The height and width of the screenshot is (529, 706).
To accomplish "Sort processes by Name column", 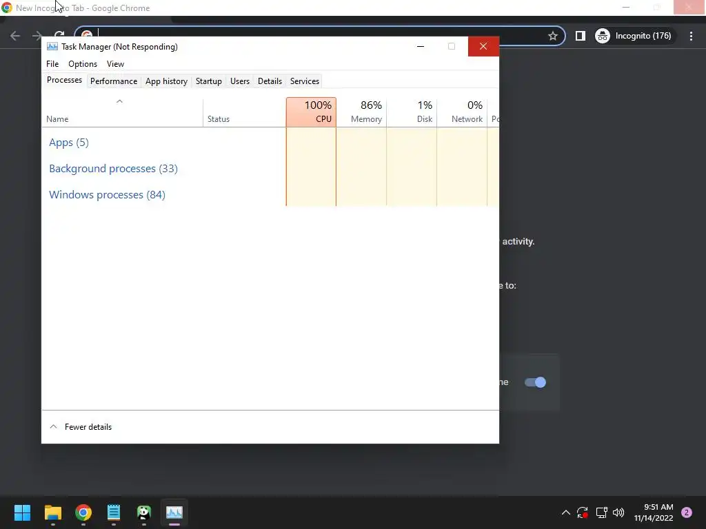I will tap(122, 112).
